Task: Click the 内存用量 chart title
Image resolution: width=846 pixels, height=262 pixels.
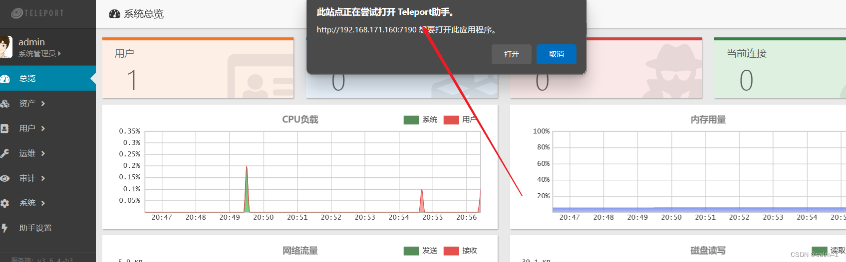Action: pos(708,120)
